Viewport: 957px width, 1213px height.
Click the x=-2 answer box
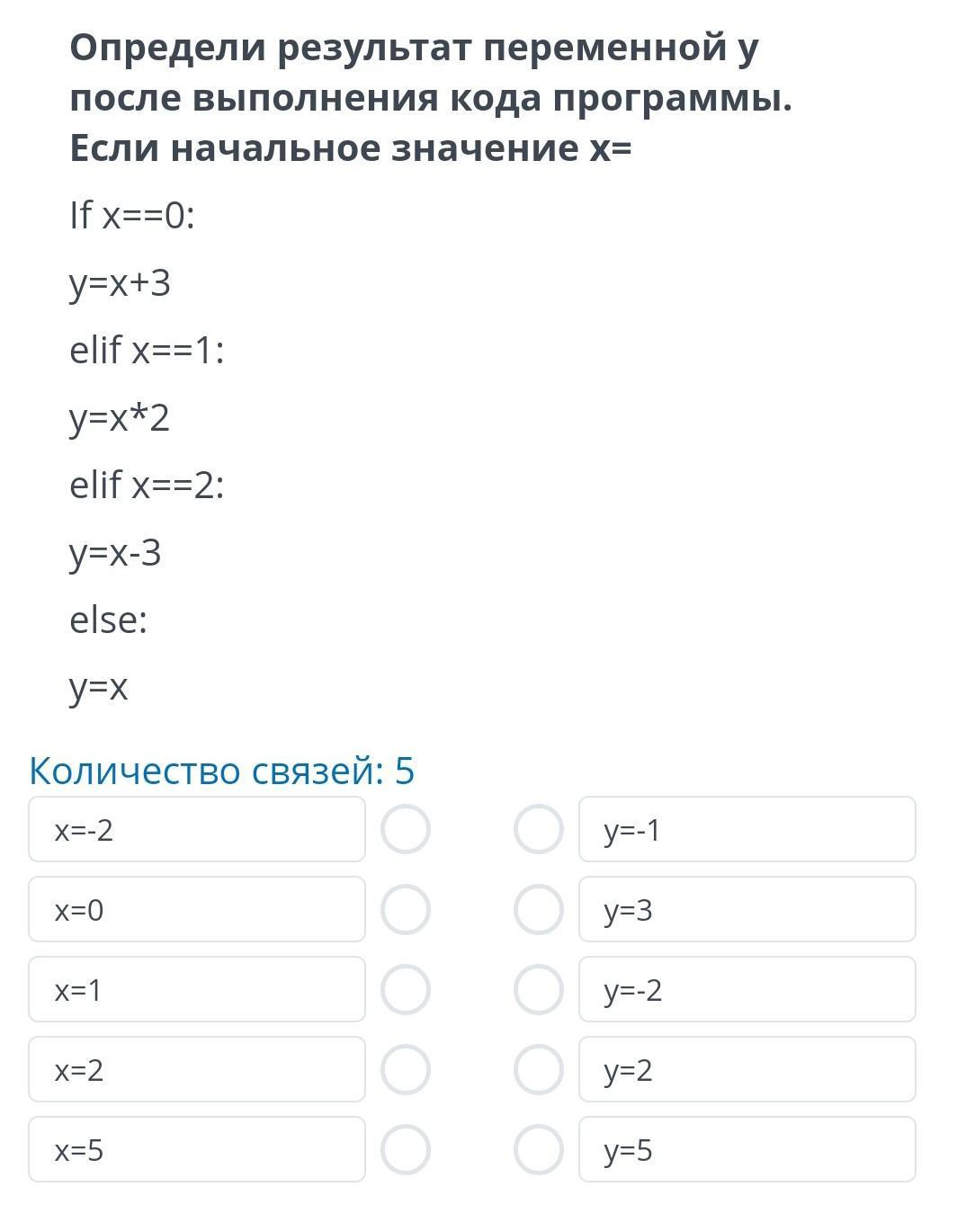point(196,829)
